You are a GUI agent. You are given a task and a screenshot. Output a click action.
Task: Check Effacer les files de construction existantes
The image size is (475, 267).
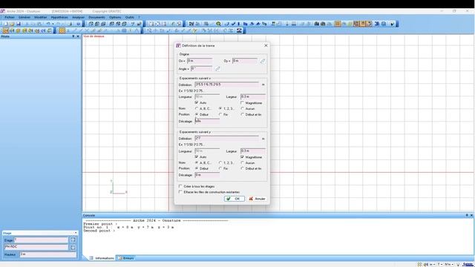tap(180, 192)
